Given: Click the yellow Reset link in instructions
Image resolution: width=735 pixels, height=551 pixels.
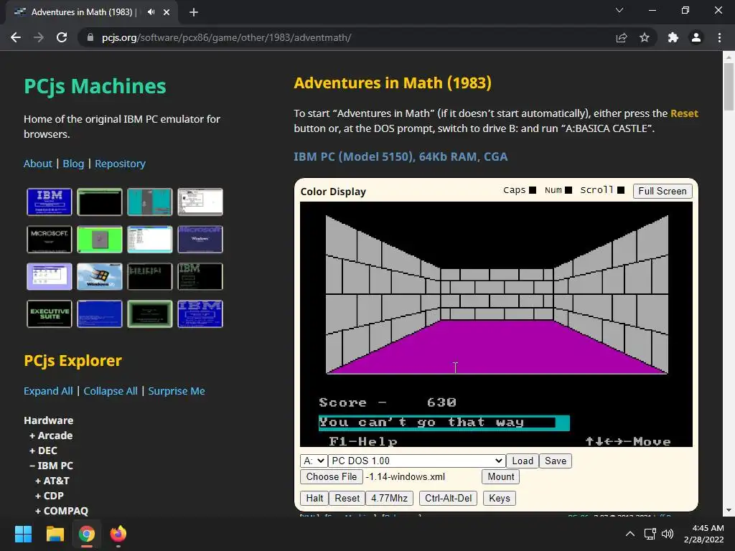Looking at the screenshot, I should click(x=684, y=113).
